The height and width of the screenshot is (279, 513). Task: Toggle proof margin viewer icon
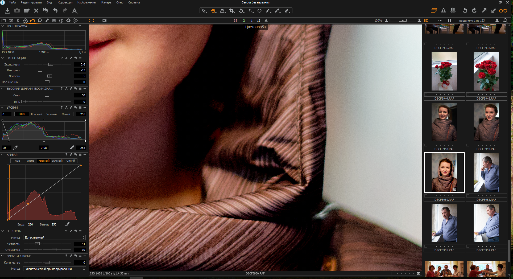click(x=104, y=20)
